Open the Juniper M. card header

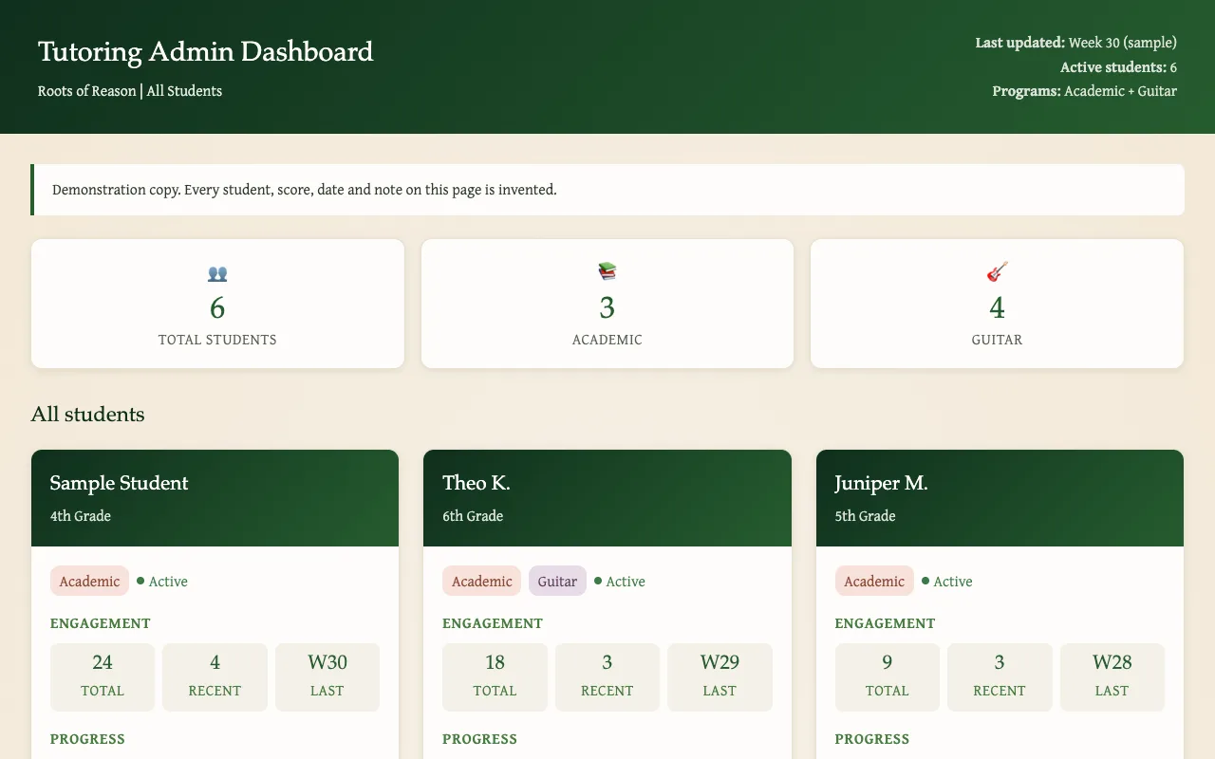pos(1000,498)
